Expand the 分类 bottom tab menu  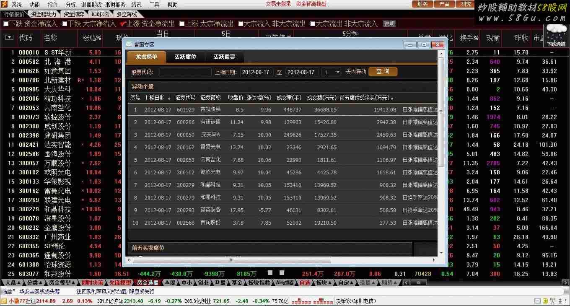coord(35,283)
